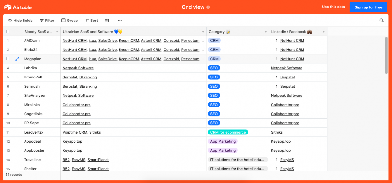This screenshot has width=392, height=183.
Task: Click the Airtable logo
Action: 18,7
